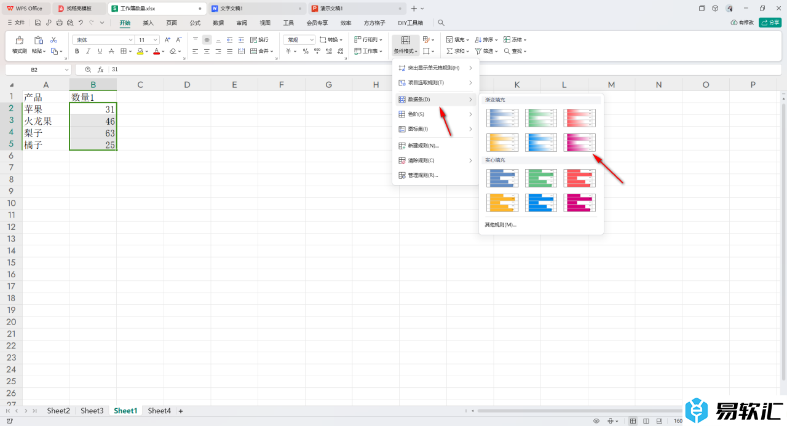Click the Increase font size icon

click(167, 39)
